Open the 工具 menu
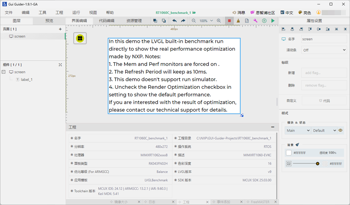 point(42,13)
